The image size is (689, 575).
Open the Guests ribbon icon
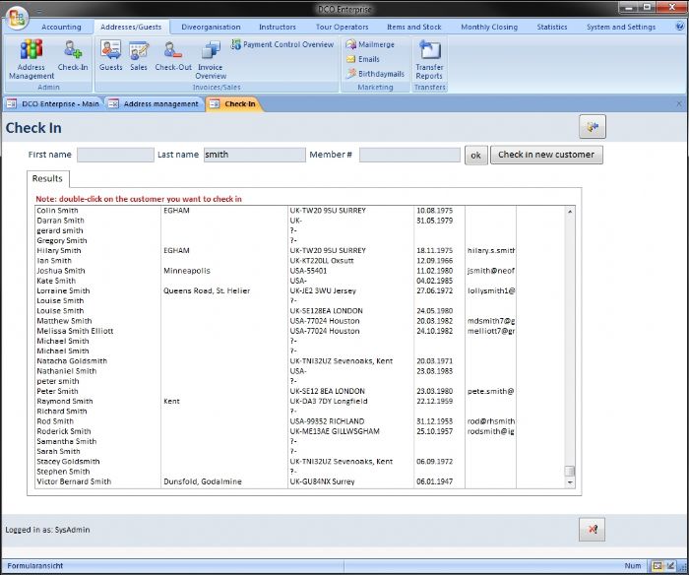tap(110, 55)
